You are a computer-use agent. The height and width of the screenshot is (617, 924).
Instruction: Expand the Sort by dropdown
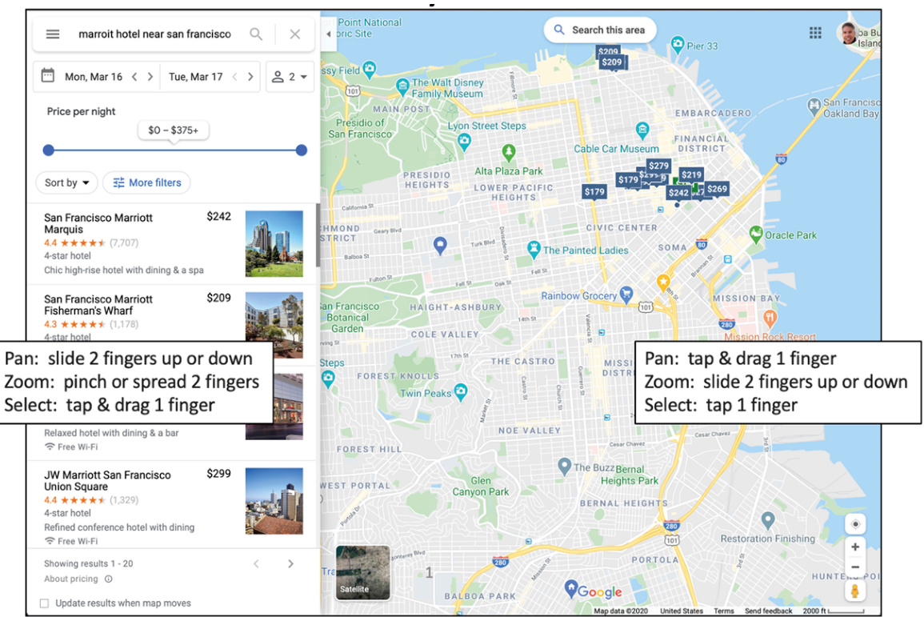coord(66,182)
